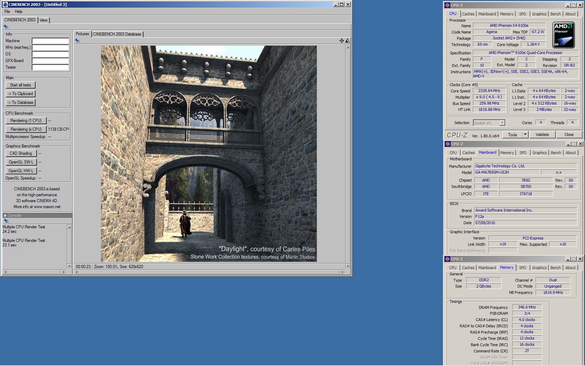Open the Help menu in CINEBENCH
585x366 pixels.
[19, 12]
